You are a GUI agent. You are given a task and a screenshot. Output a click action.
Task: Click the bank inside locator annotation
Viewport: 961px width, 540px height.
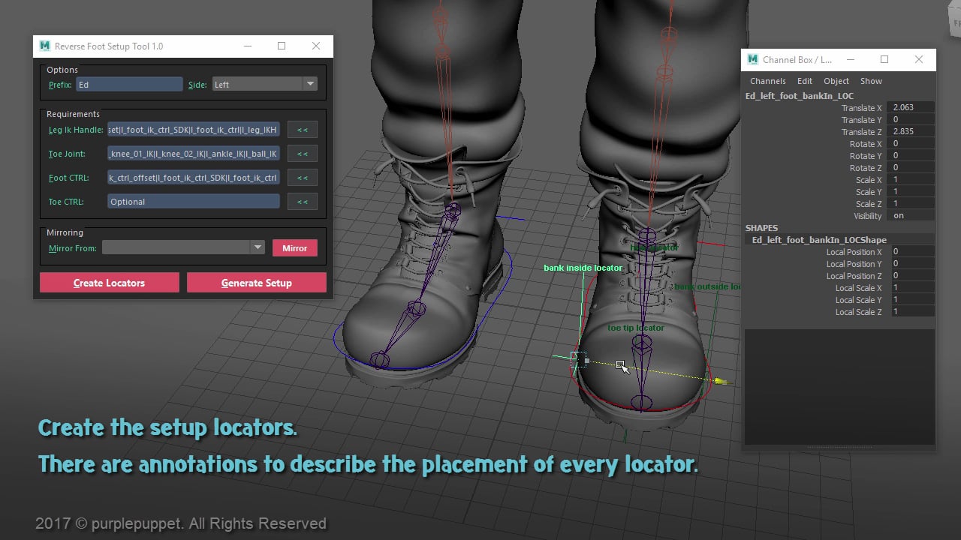(583, 268)
